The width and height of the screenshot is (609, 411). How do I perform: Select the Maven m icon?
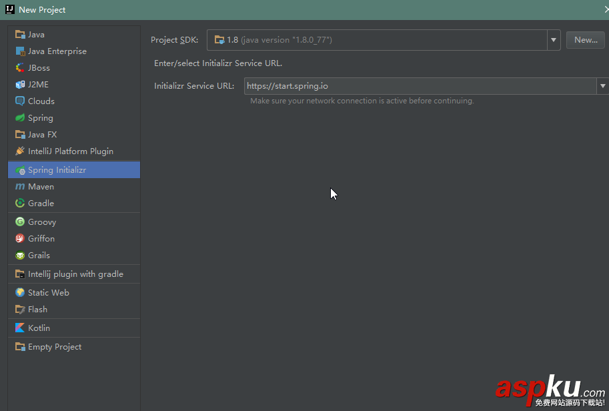click(x=20, y=187)
